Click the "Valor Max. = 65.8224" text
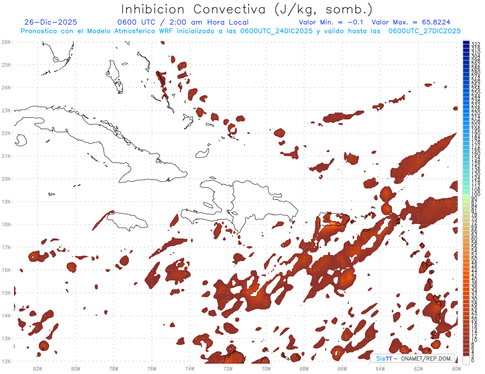 411,22
